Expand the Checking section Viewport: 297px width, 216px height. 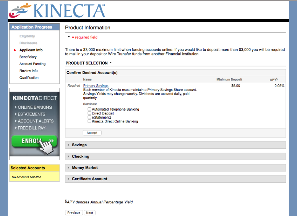pos(175,156)
